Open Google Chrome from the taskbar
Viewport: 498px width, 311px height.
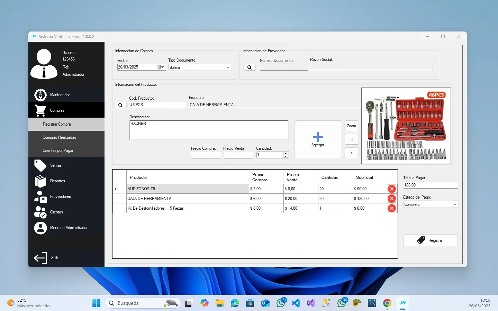click(x=387, y=303)
